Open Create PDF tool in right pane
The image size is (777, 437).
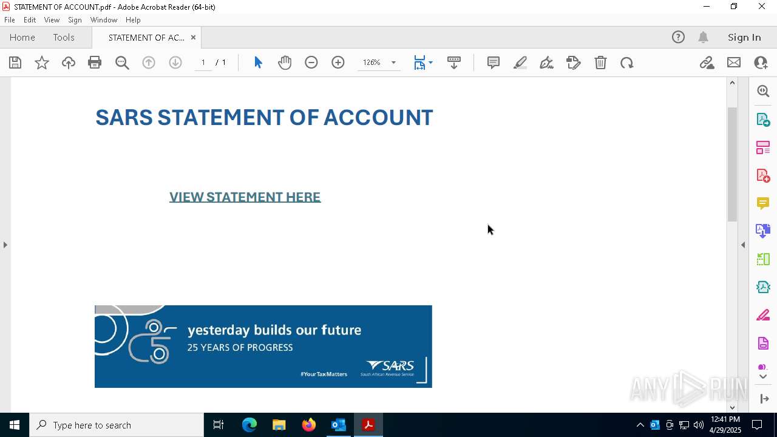763,175
